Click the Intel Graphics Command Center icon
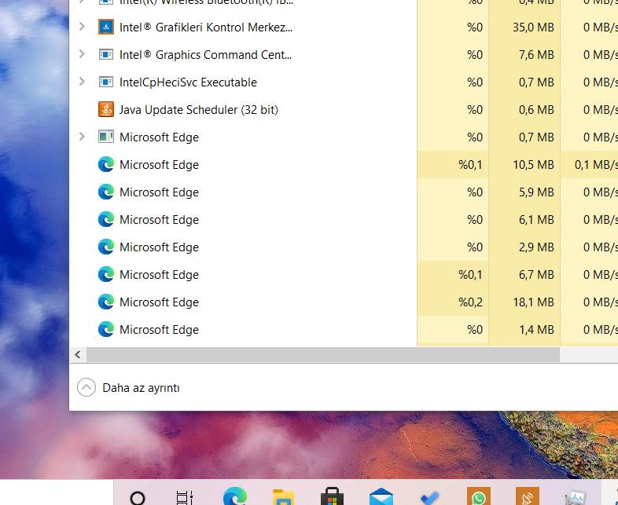This screenshot has width=618, height=505. coord(106,55)
